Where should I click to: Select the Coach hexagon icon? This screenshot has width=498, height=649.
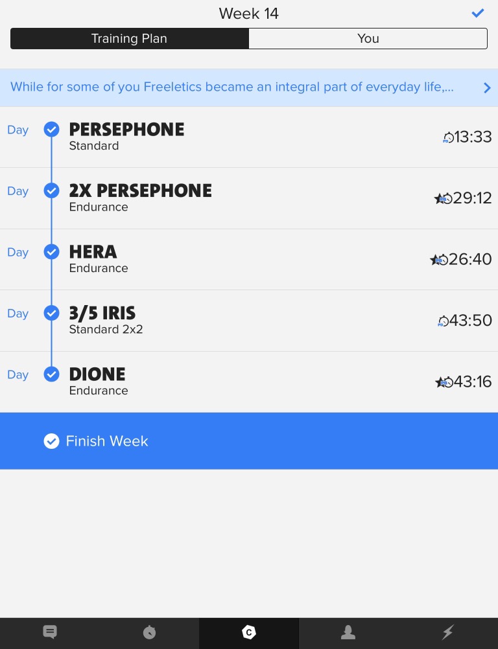tap(249, 632)
